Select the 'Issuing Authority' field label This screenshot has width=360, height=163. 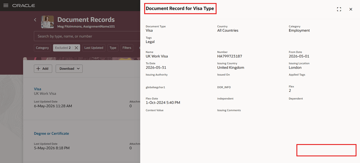(156, 75)
